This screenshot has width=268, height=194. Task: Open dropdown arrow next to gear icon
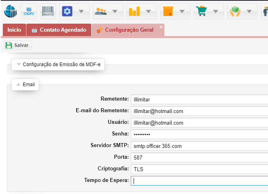click(81, 11)
